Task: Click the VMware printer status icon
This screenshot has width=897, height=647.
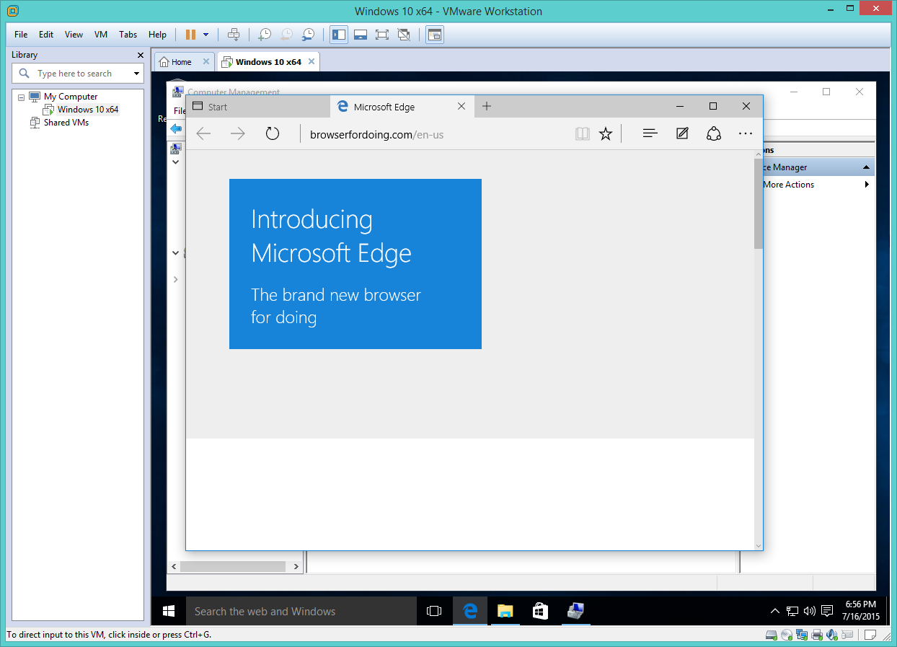Action: (x=817, y=635)
